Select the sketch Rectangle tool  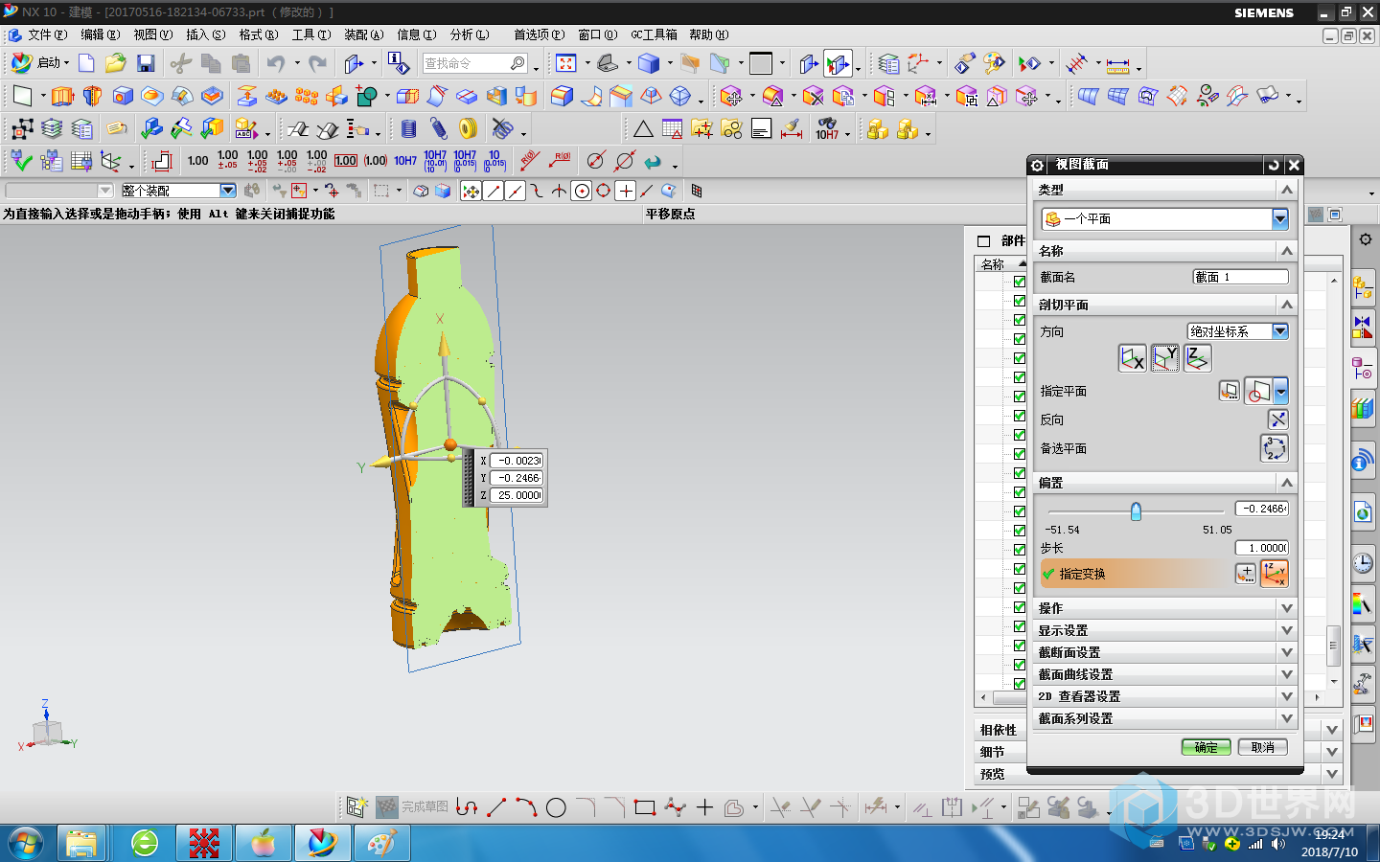point(645,807)
